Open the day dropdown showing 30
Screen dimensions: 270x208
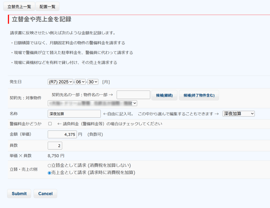pos(93,82)
